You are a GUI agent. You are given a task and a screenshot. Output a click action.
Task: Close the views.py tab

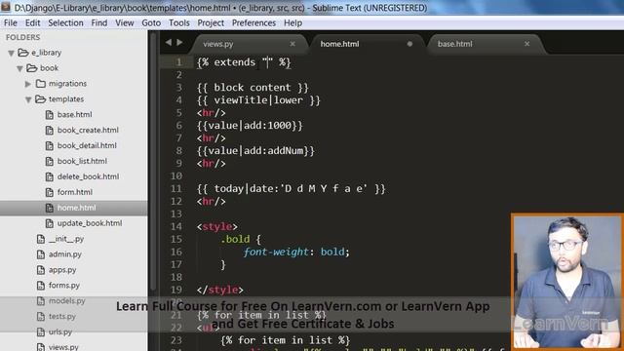(292, 44)
